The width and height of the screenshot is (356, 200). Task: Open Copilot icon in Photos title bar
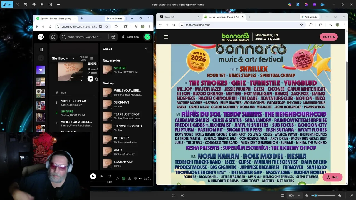(290, 4)
